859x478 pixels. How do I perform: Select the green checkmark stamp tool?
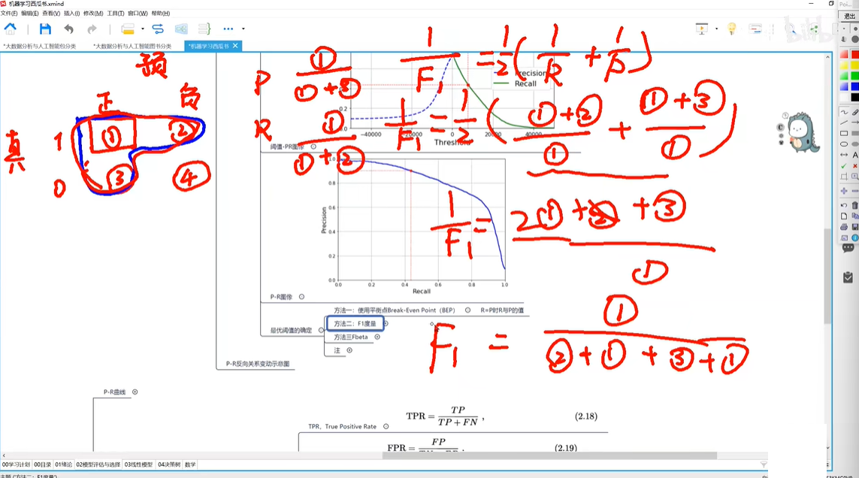pos(844,165)
